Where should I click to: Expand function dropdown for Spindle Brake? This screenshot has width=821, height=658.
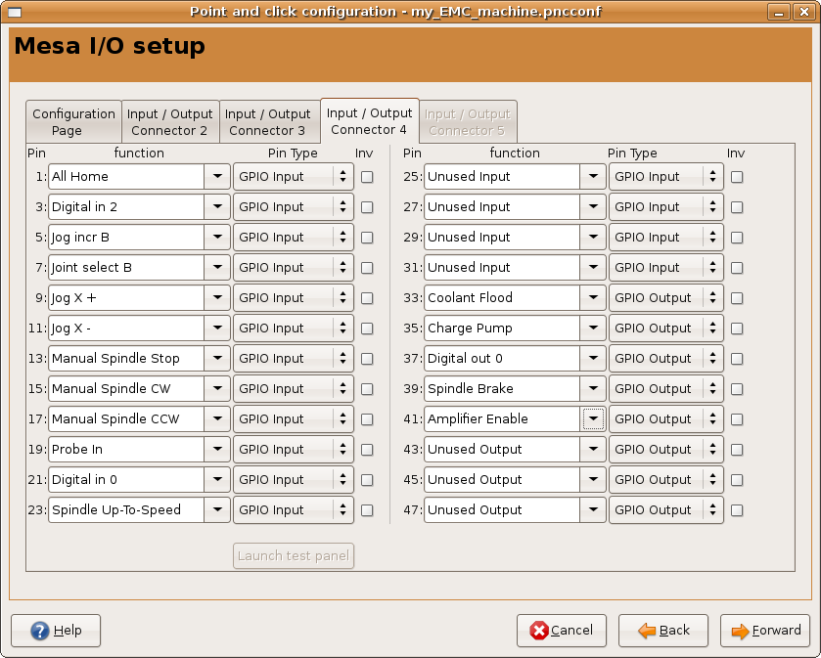point(593,388)
